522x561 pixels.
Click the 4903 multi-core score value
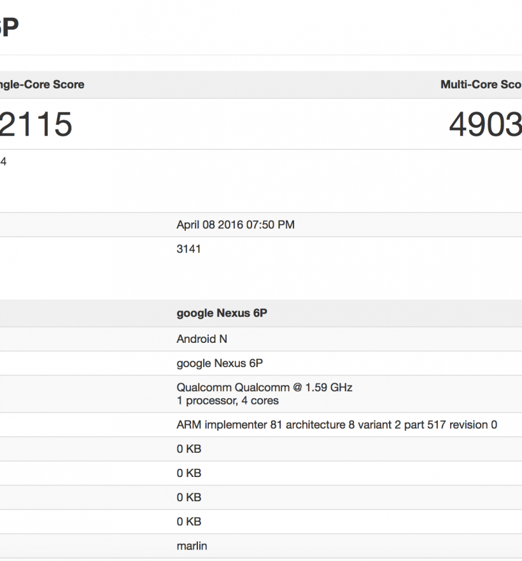point(485,124)
